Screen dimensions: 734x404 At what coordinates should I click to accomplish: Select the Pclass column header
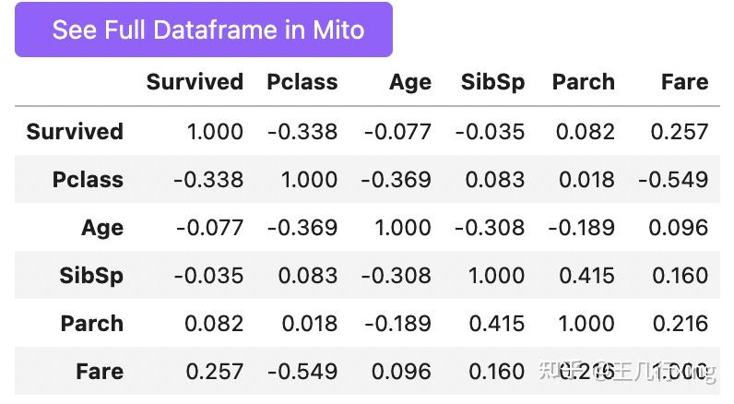point(301,82)
